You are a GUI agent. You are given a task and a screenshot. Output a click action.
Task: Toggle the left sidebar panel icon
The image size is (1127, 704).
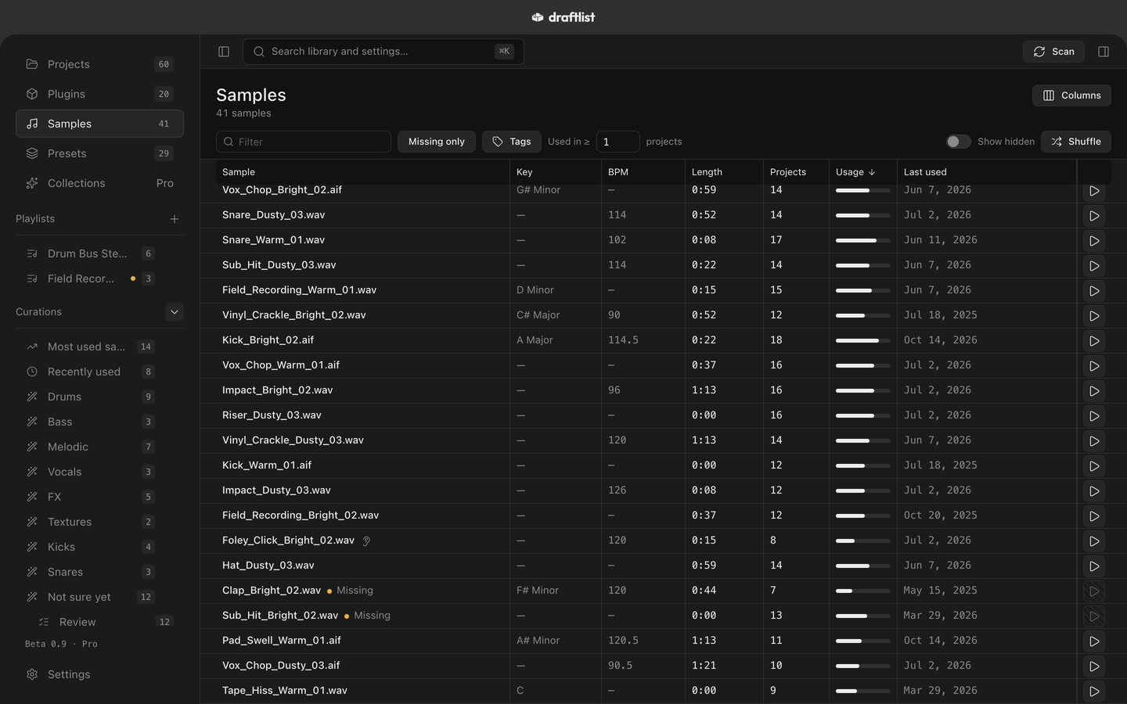pos(224,52)
